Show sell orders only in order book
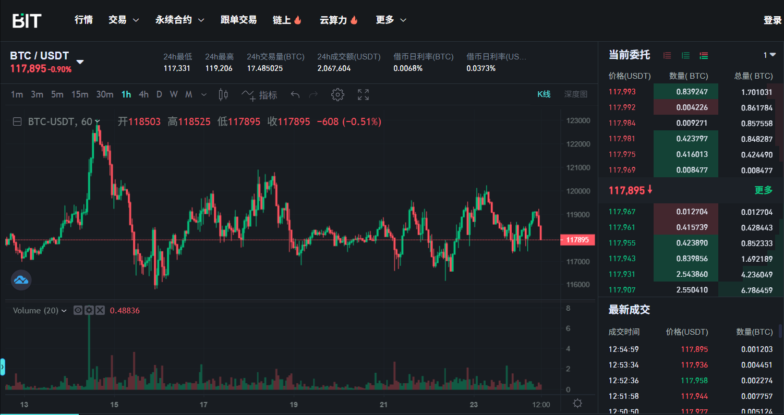This screenshot has height=415, width=784. tap(667, 55)
